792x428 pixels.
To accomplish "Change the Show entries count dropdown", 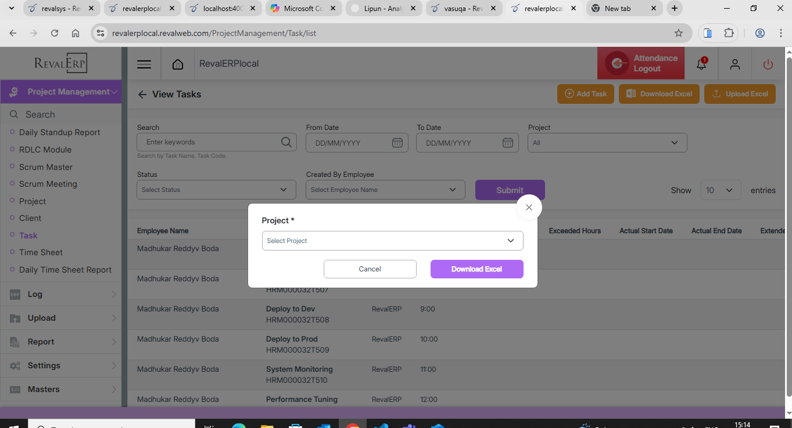I will (721, 190).
